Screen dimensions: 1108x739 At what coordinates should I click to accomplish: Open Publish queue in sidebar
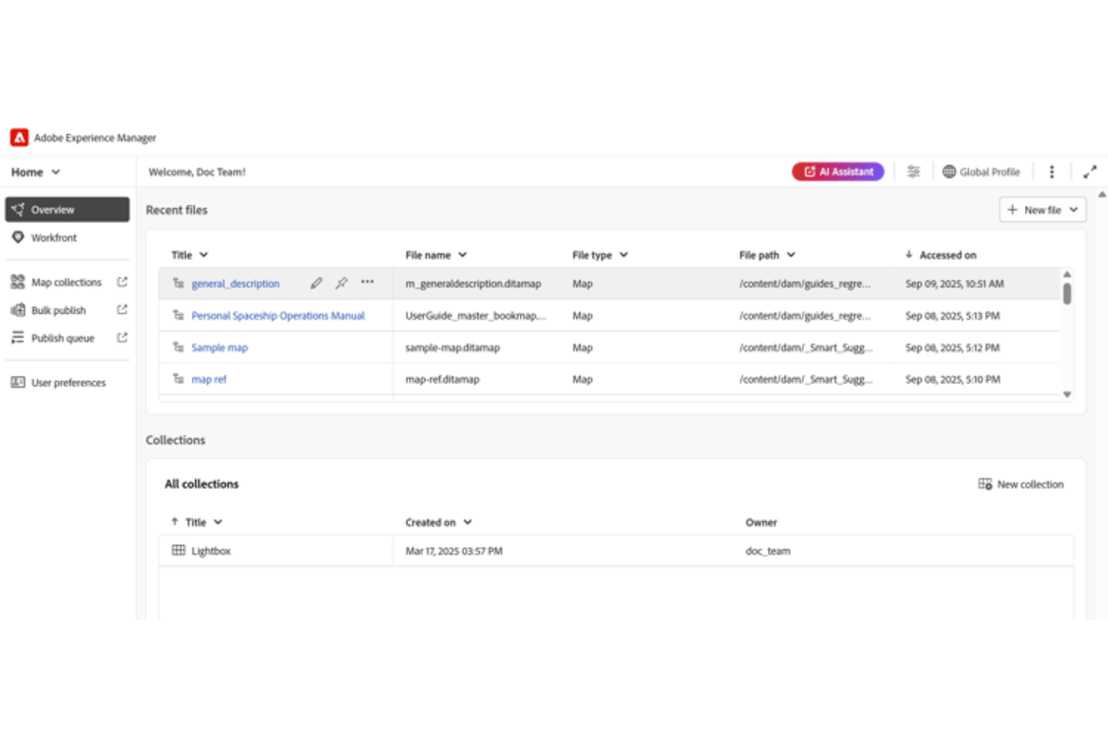63,338
